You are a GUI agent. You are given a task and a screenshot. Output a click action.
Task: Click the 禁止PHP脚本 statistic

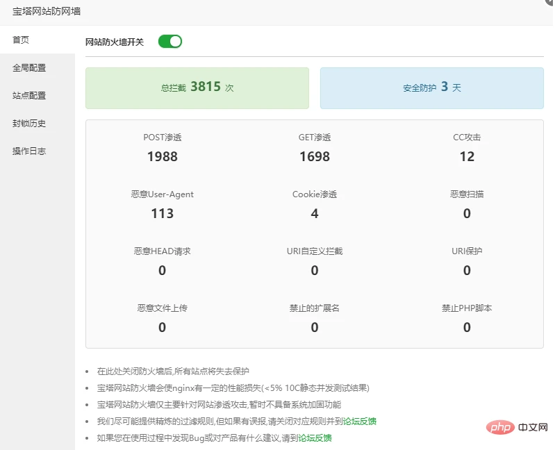coord(467,318)
